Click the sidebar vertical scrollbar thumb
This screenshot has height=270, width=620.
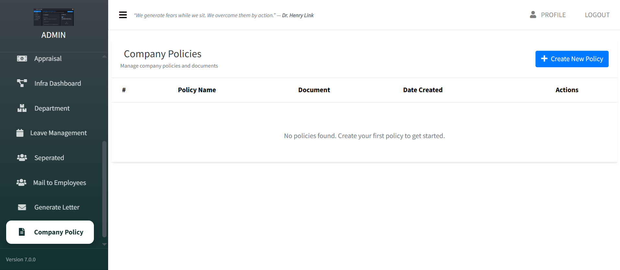pyautogui.click(x=104, y=189)
